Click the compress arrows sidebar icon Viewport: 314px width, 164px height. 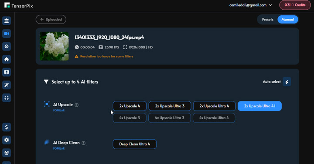(7, 98)
